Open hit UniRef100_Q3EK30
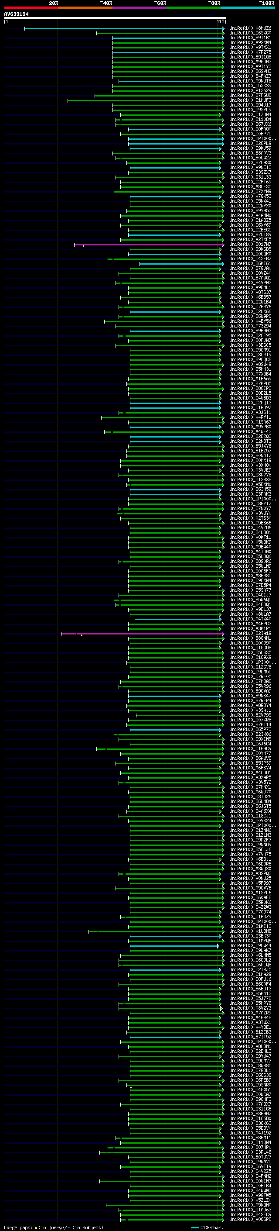The height and width of the screenshot is (1231, 279). (250, 936)
